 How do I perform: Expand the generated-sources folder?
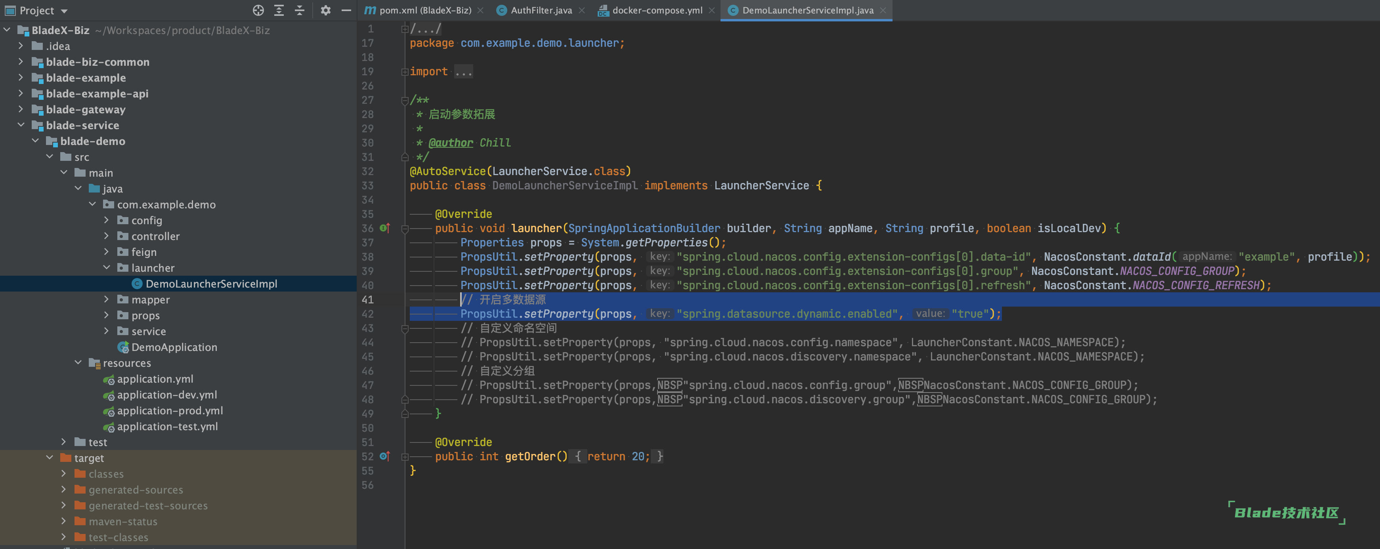coord(64,490)
